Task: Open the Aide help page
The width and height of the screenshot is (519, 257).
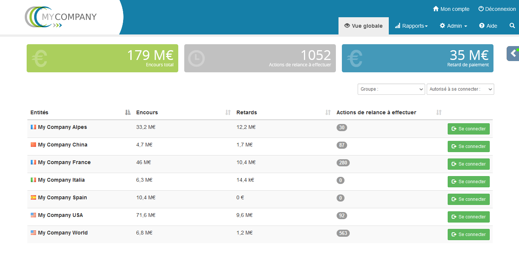Action: [x=488, y=26]
